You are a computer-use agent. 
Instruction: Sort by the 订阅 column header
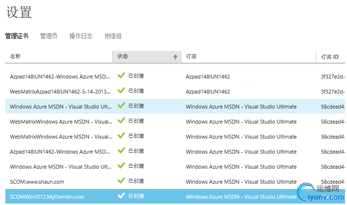coord(191,57)
